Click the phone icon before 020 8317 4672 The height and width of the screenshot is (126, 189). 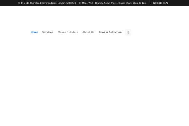tap(151, 3)
